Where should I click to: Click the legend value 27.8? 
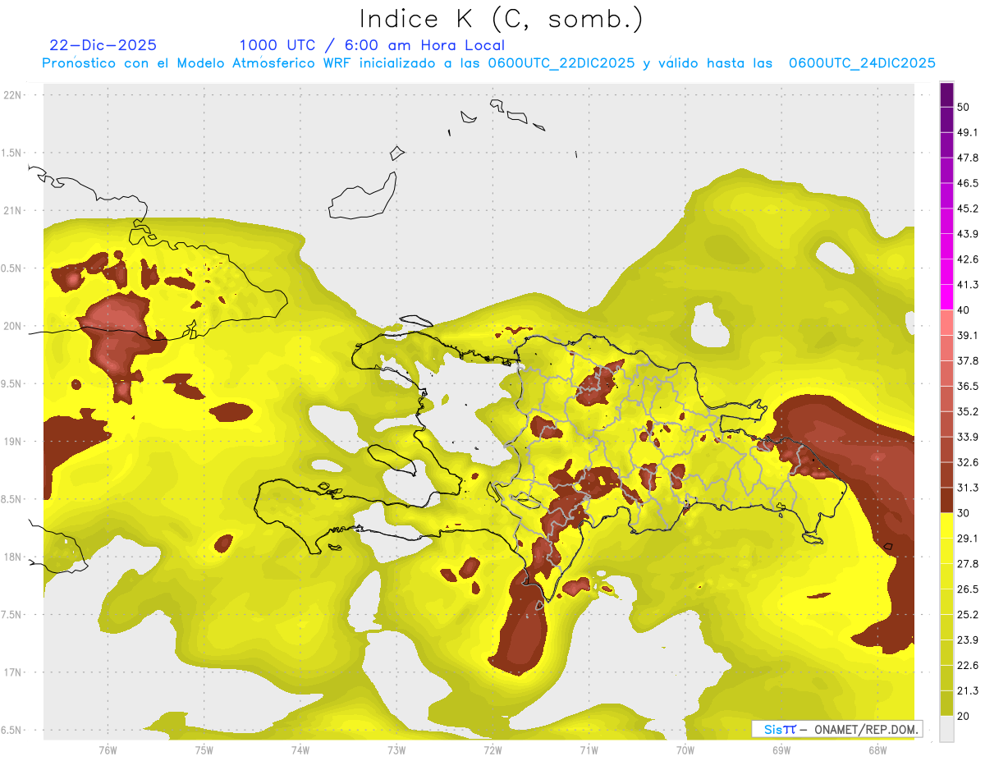968,564
